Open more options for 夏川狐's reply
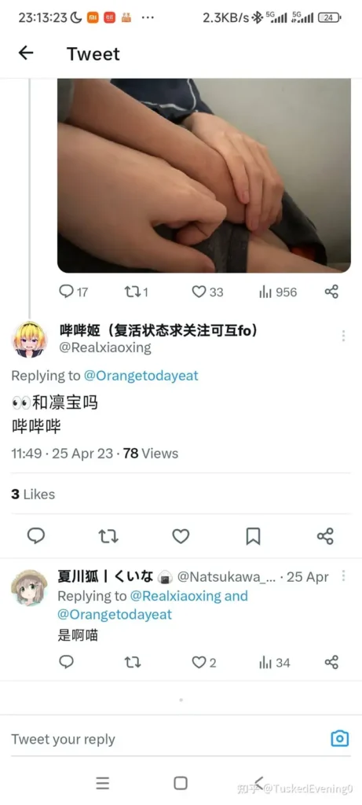362x805 pixels. click(x=343, y=575)
